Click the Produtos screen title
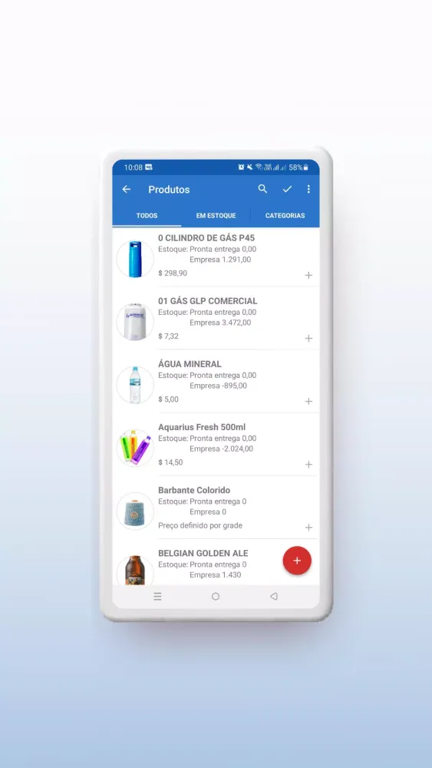 coord(170,190)
